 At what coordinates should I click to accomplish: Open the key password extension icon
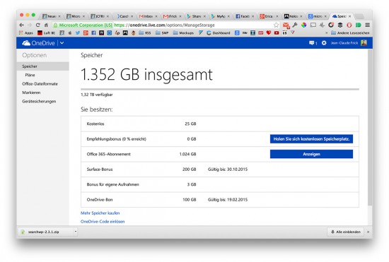click(x=295, y=25)
